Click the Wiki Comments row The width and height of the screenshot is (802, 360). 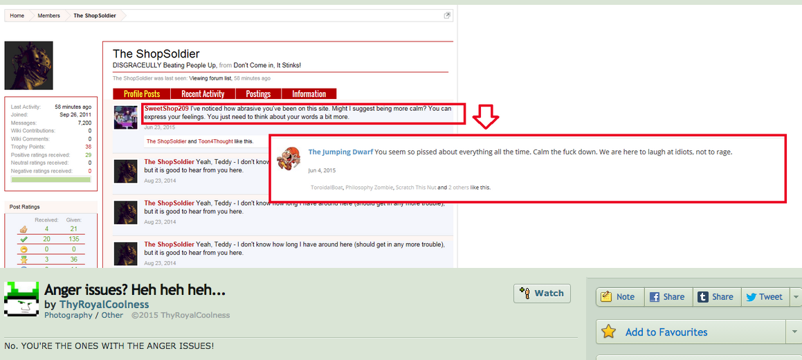point(51,138)
